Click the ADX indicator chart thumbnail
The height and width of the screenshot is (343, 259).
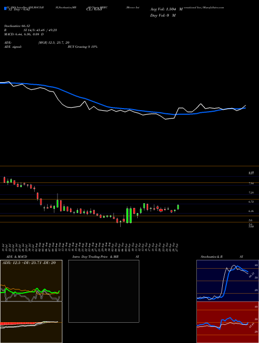[x=31, y=281]
